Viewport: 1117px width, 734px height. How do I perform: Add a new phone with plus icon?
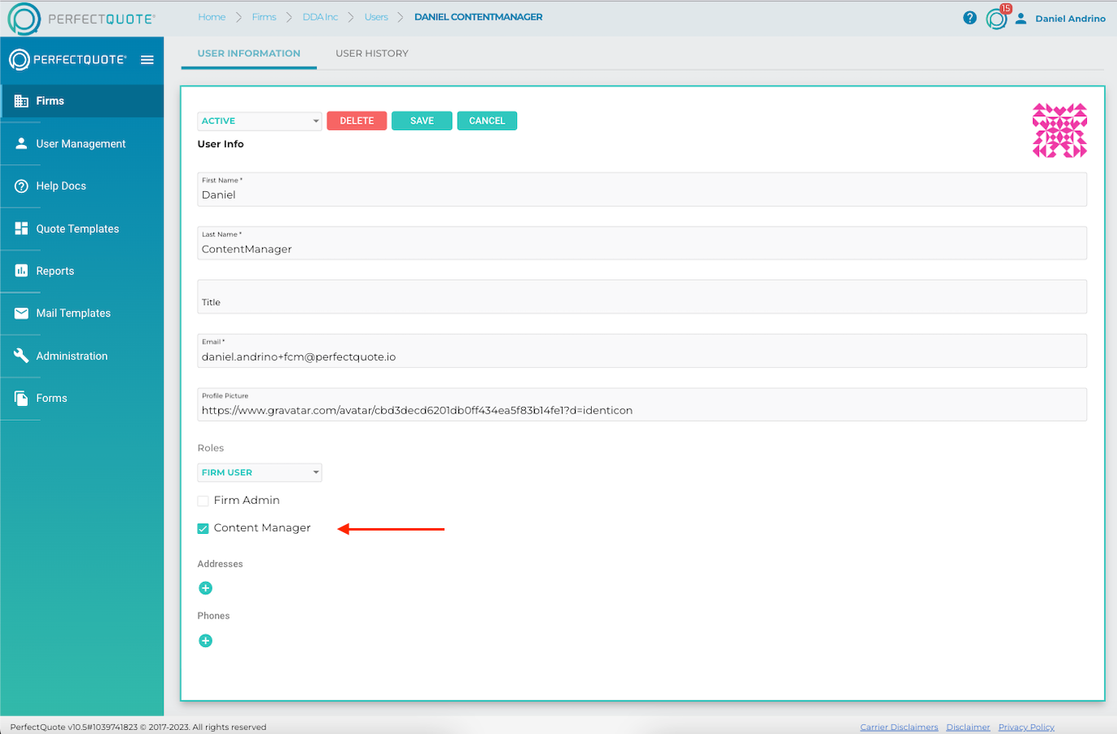[x=206, y=641]
